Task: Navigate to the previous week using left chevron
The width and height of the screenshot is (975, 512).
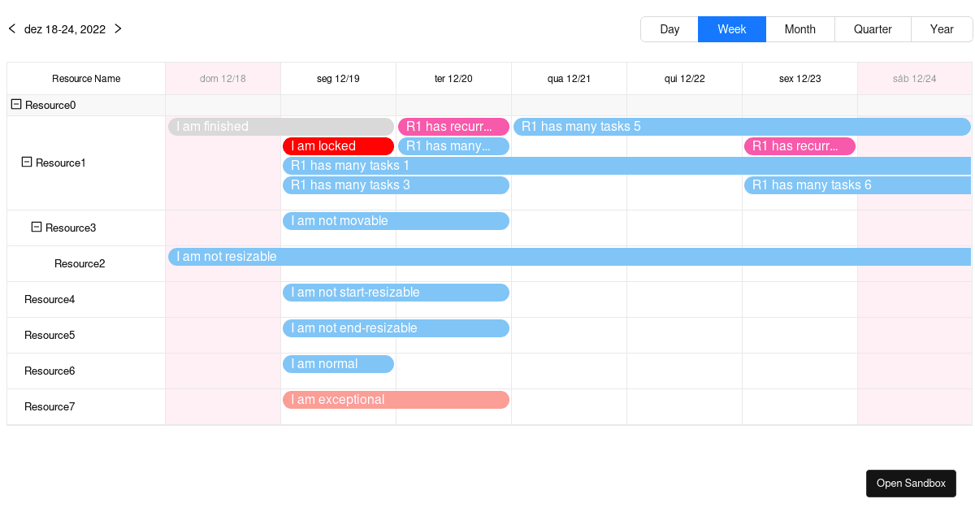Action: [11, 28]
